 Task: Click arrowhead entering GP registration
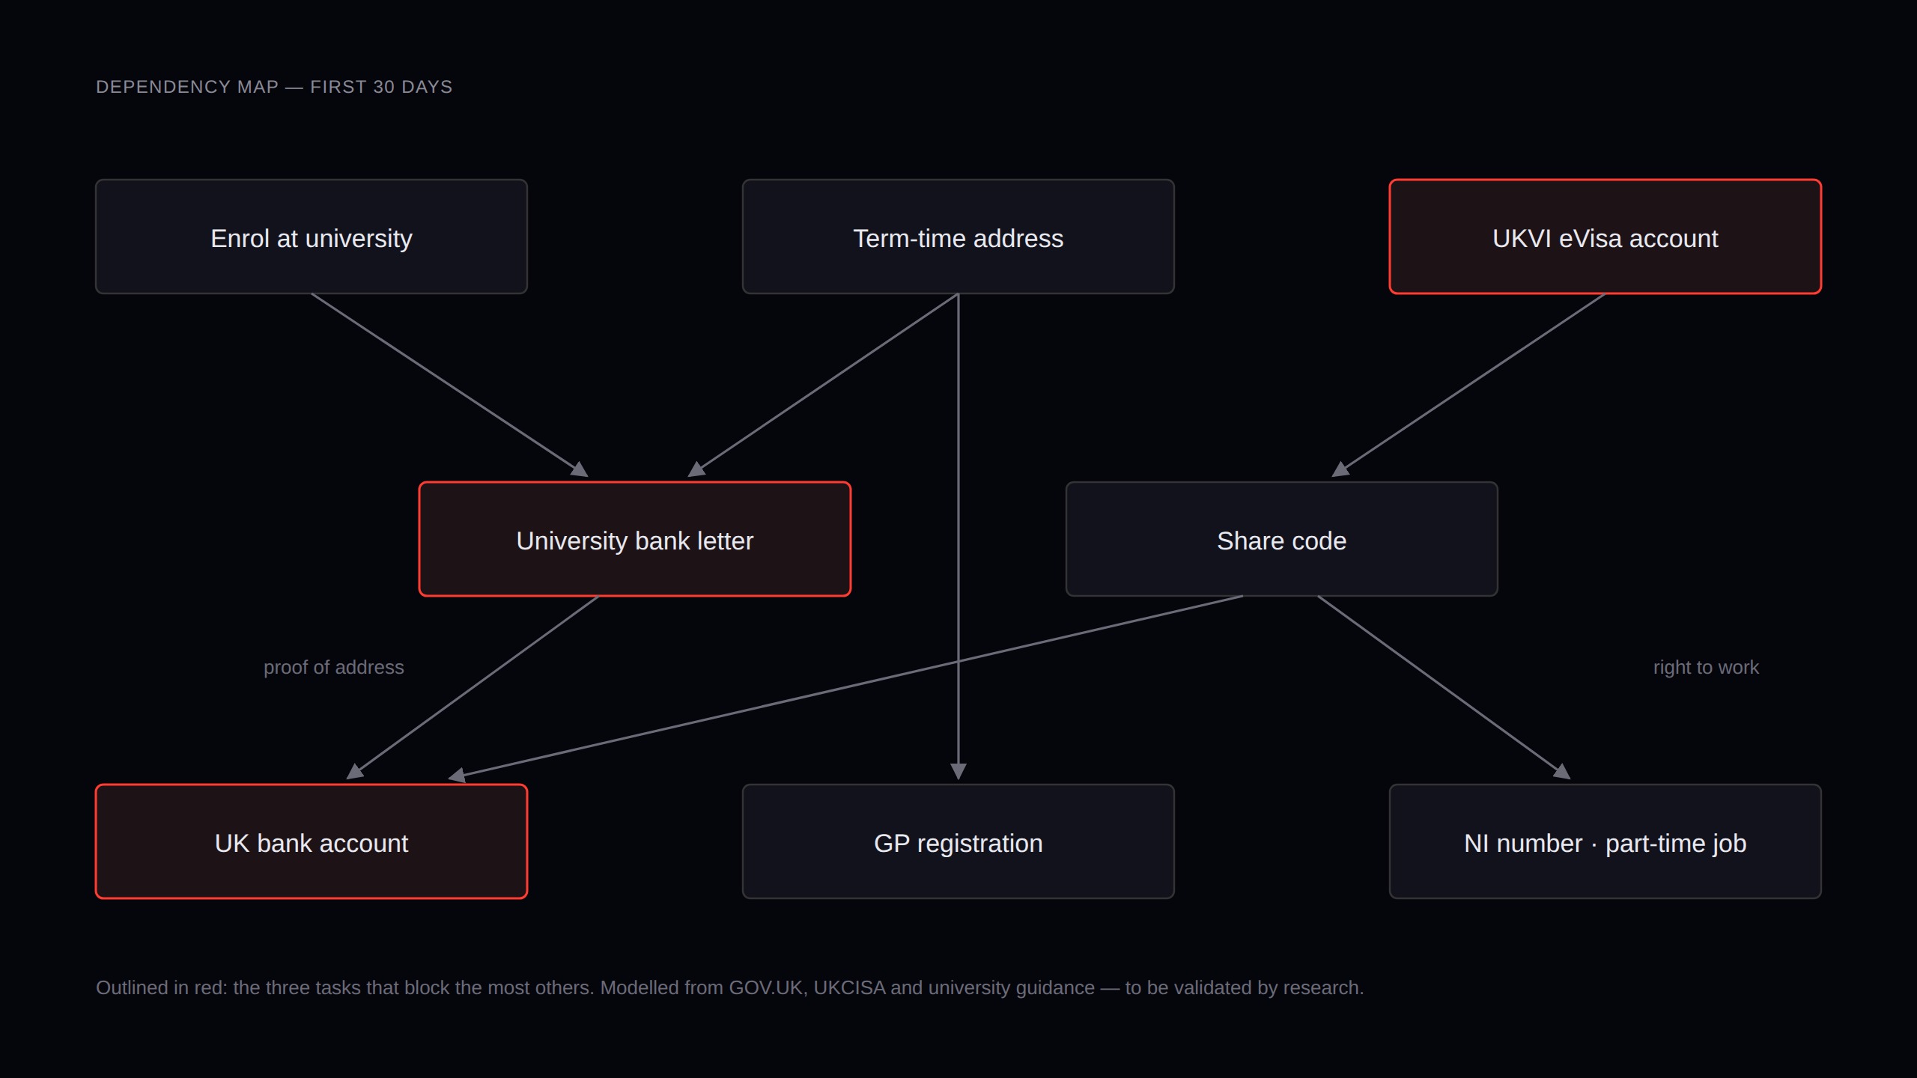click(958, 772)
